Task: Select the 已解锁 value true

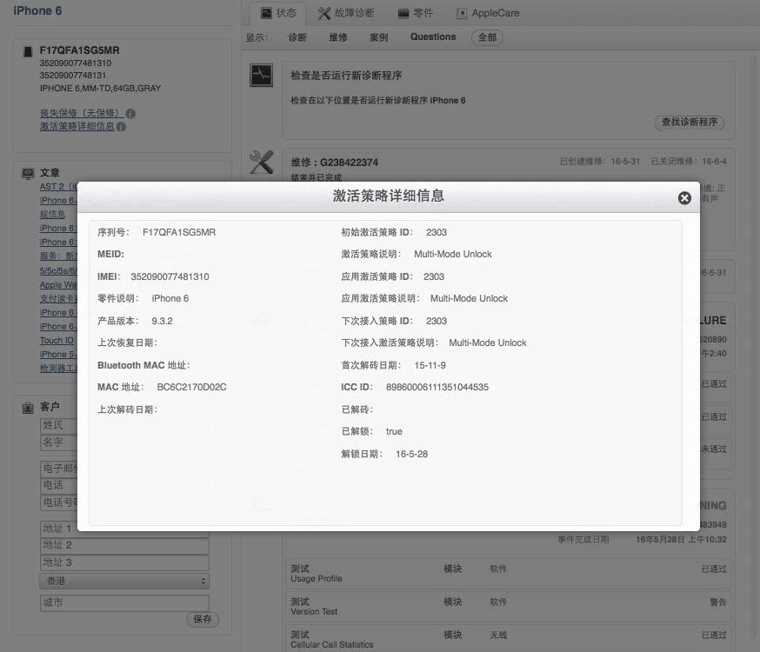Action: 394,431
